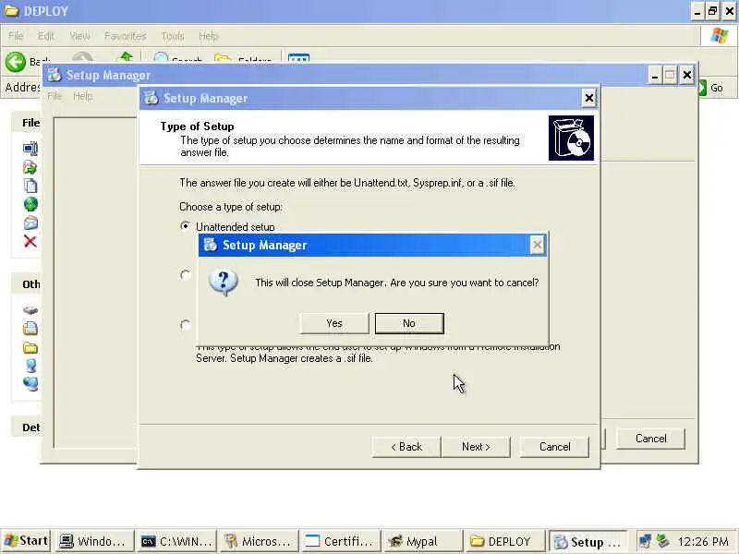739x554 pixels.
Task: Click the question mark icon in the dialog
Action: click(224, 283)
